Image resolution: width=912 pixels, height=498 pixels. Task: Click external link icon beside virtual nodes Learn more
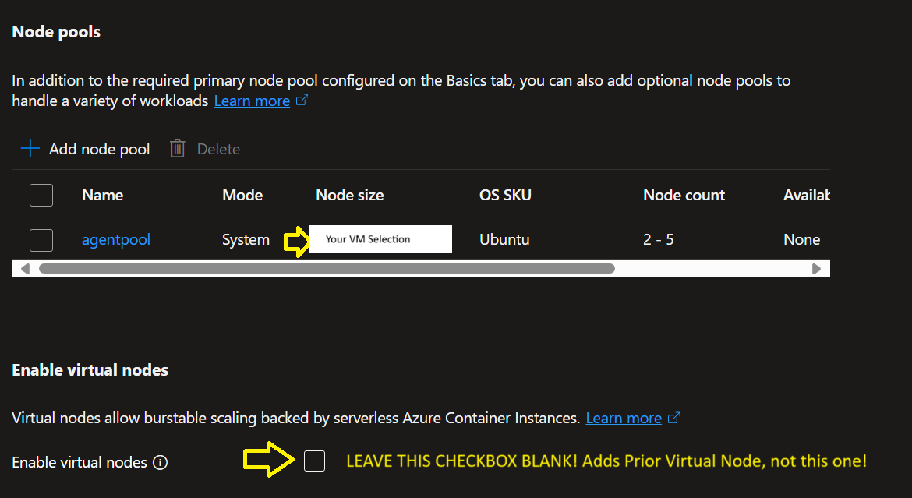coord(674,418)
